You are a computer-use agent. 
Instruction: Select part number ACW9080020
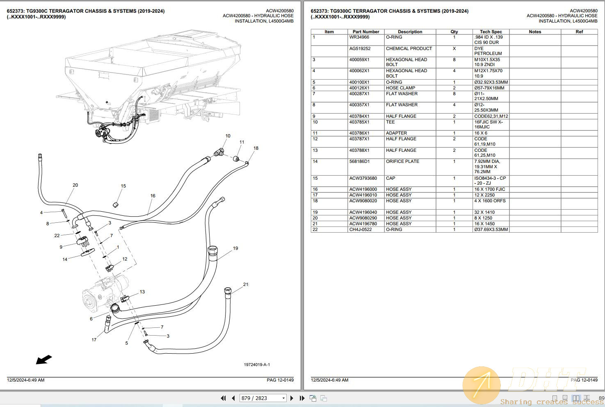pyautogui.click(x=363, y=201)
